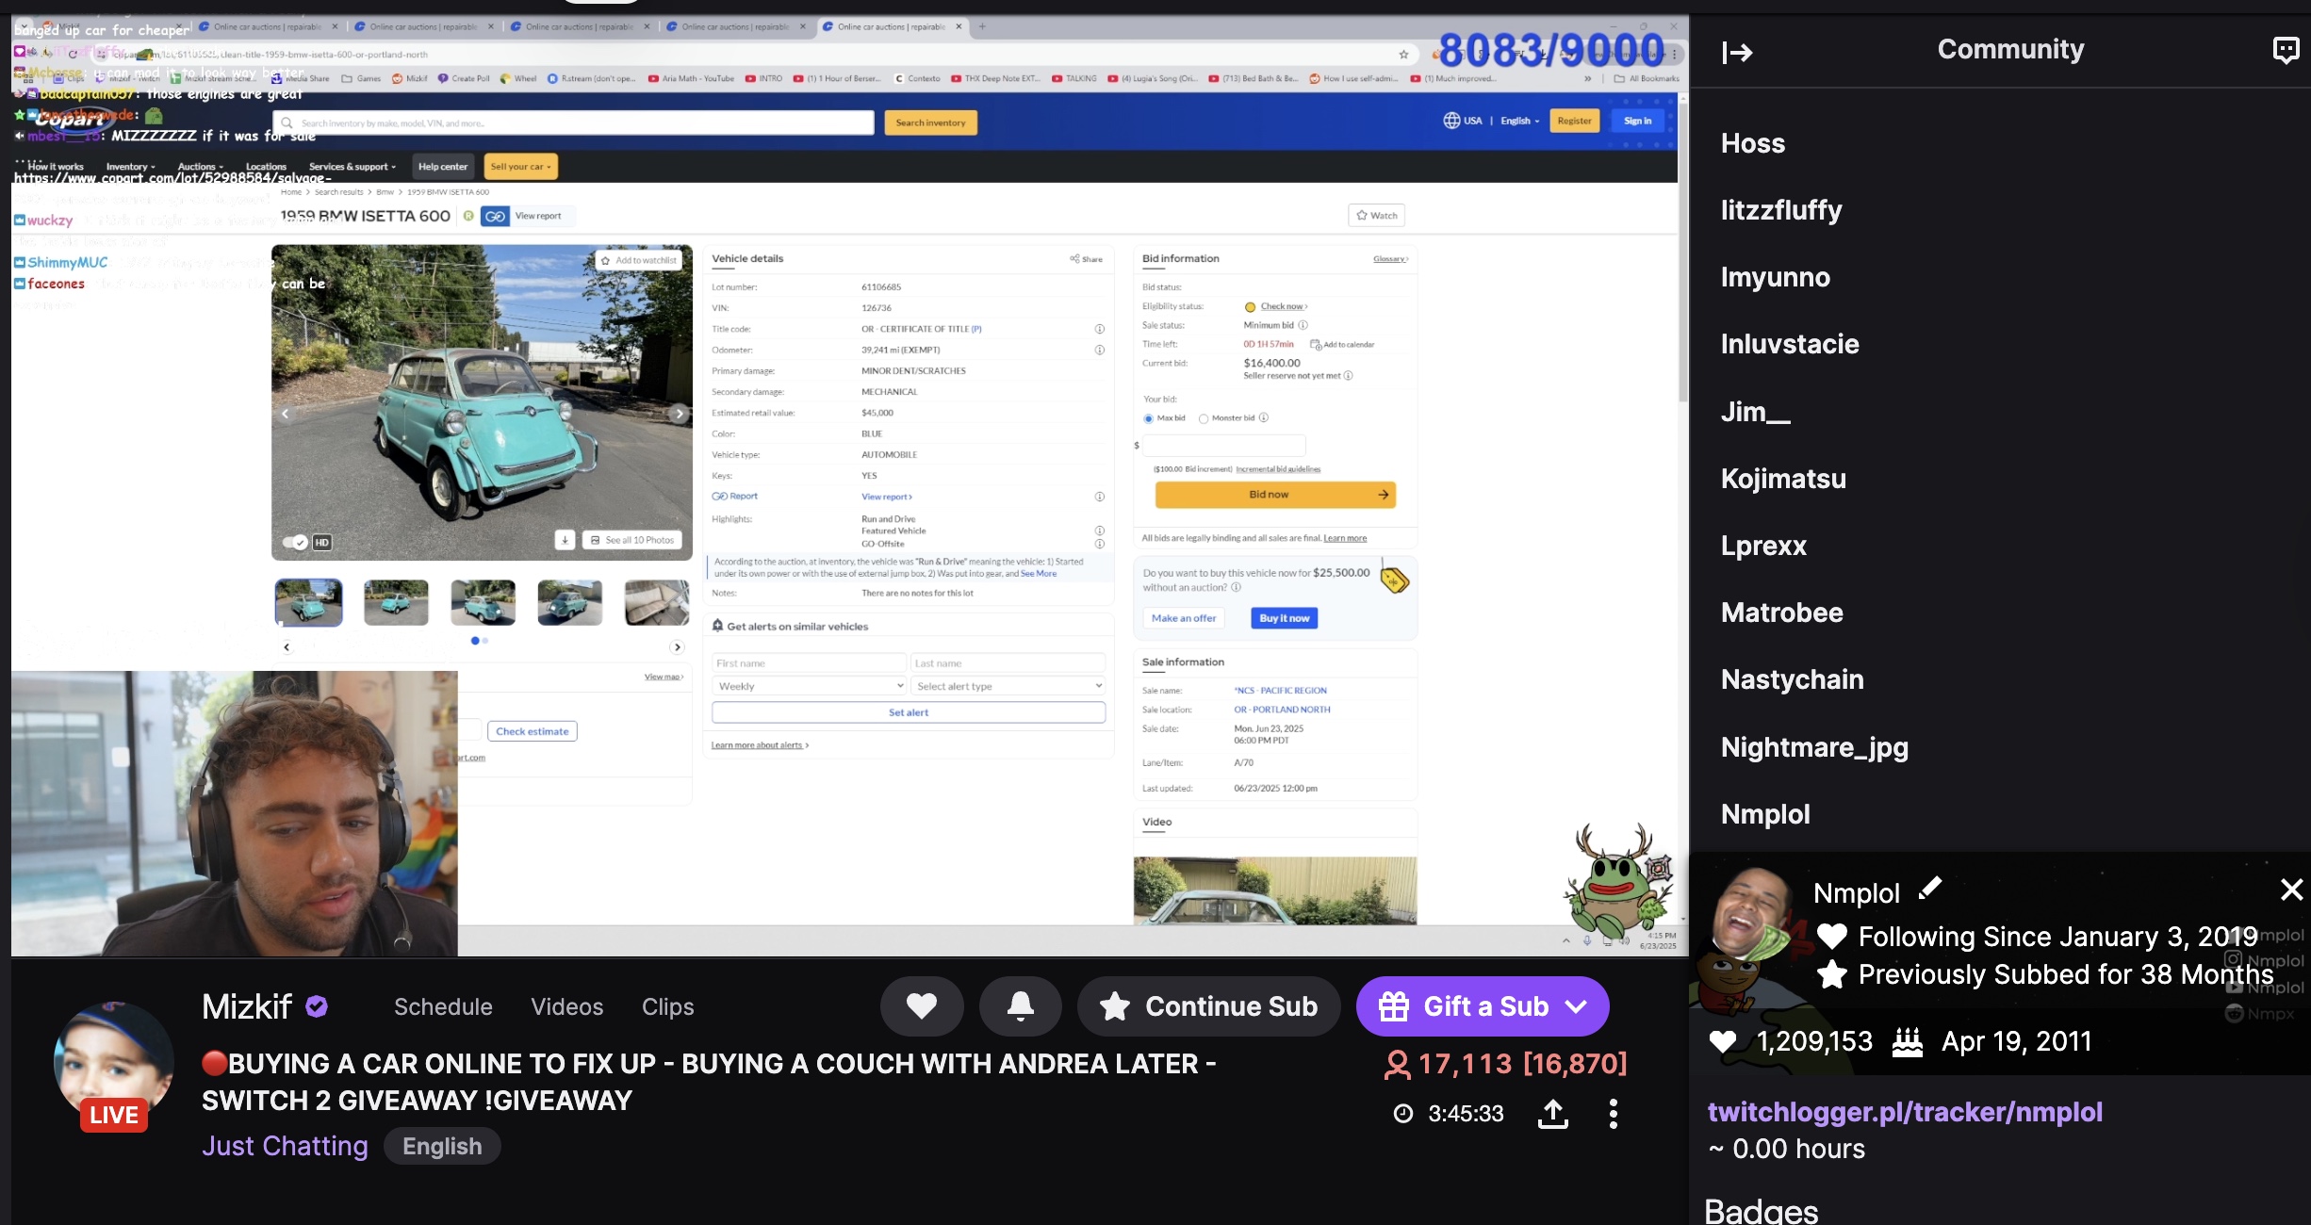Click the Buy it now button
Viewport: 2311px width, 1225px height.
(1284, 618)
